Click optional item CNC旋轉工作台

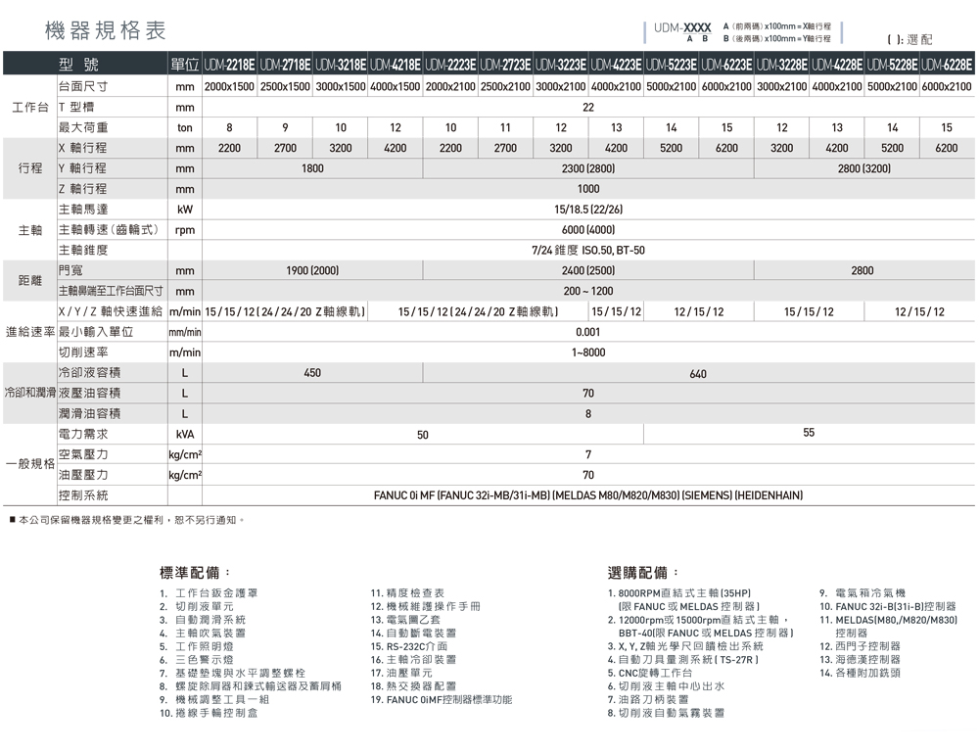(x=655, y=673)
